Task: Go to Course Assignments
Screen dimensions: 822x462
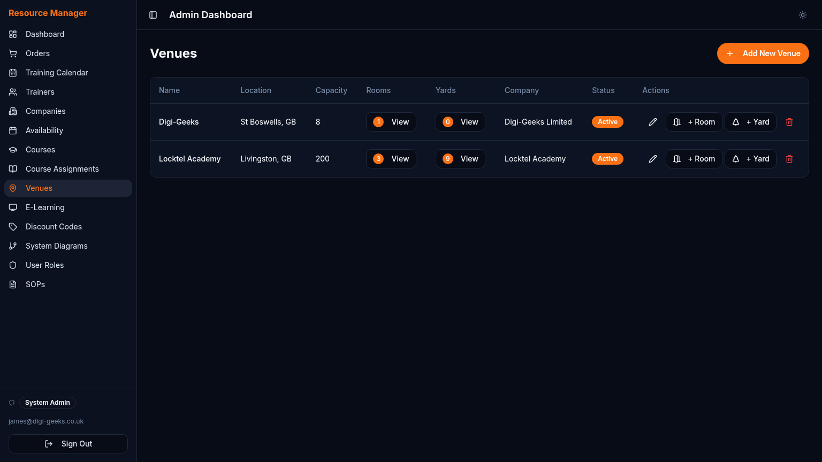Action: point(68,169)
